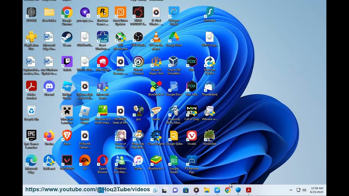The image size is (349, 196).
Task: Open the Tower of Fantasy icon
Action: (x=121, y=136)
